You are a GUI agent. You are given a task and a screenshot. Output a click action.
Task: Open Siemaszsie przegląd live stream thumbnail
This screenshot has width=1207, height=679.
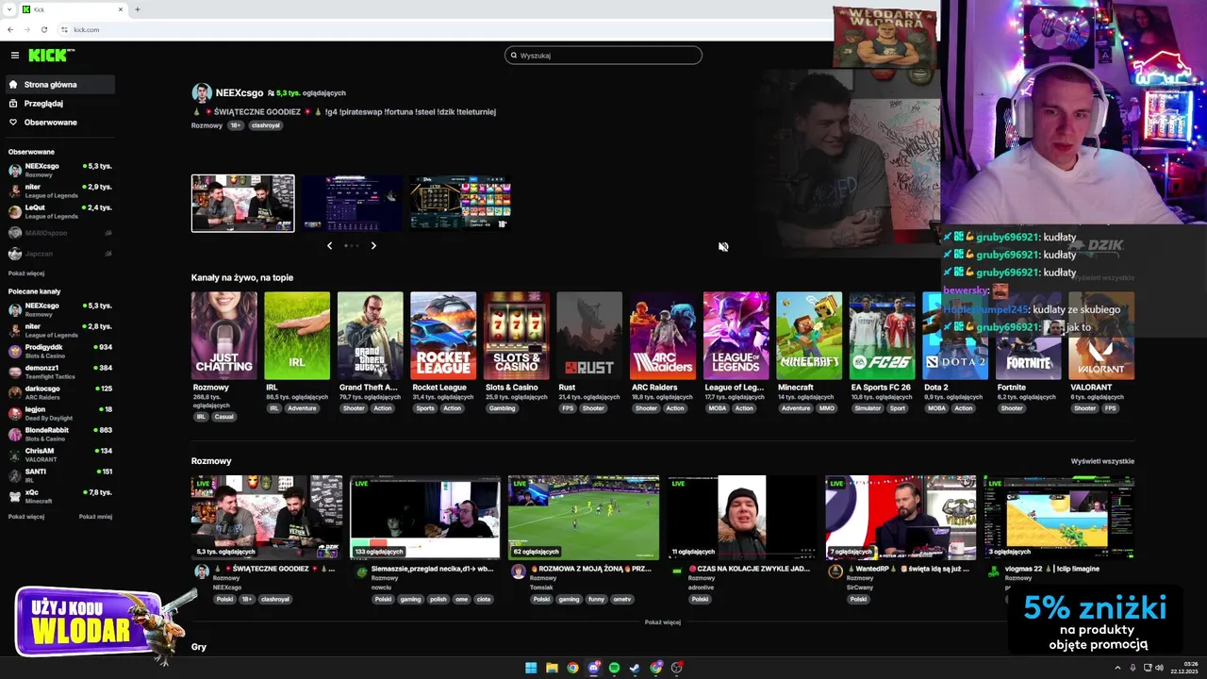click(425, 518)
